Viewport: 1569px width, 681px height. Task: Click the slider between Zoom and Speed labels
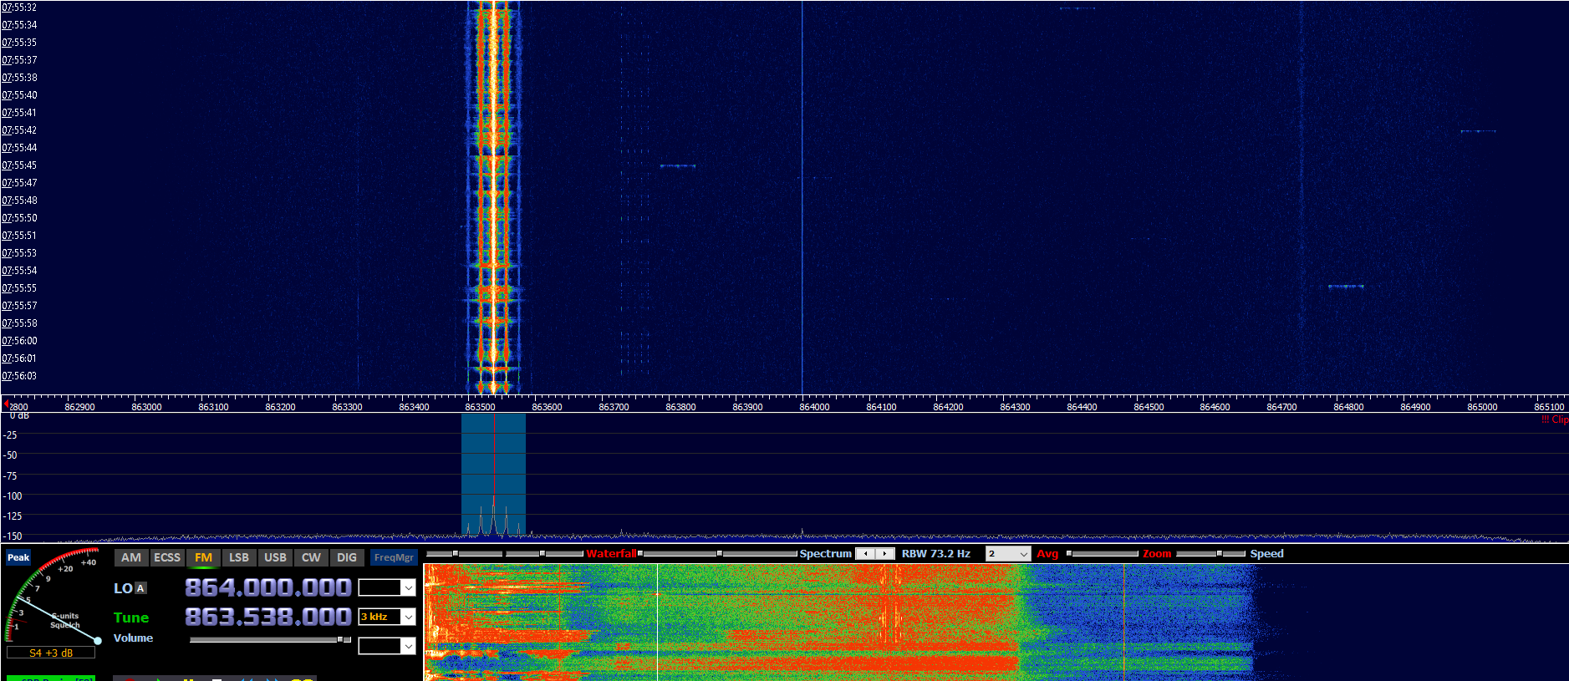[x=1211, y=554]
